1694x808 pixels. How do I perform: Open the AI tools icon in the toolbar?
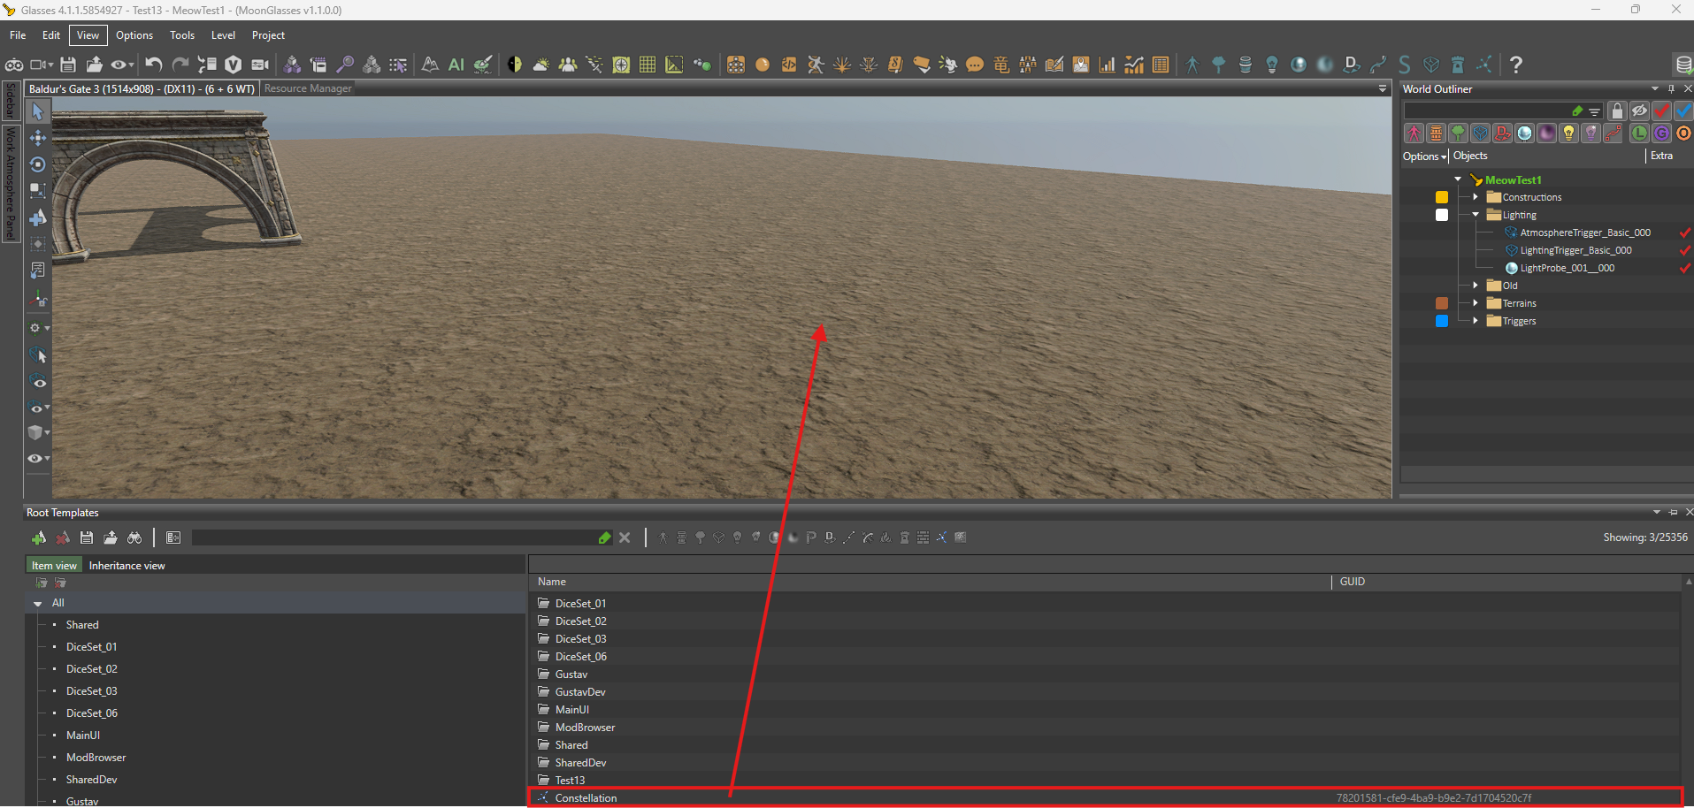pyautogui.click(x=456, y=65)
